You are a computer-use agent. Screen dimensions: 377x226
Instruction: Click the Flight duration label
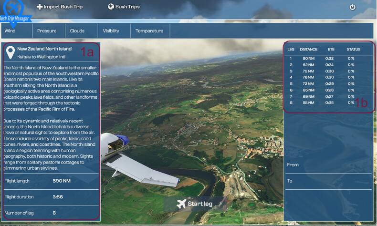click(x=19, y=197)
